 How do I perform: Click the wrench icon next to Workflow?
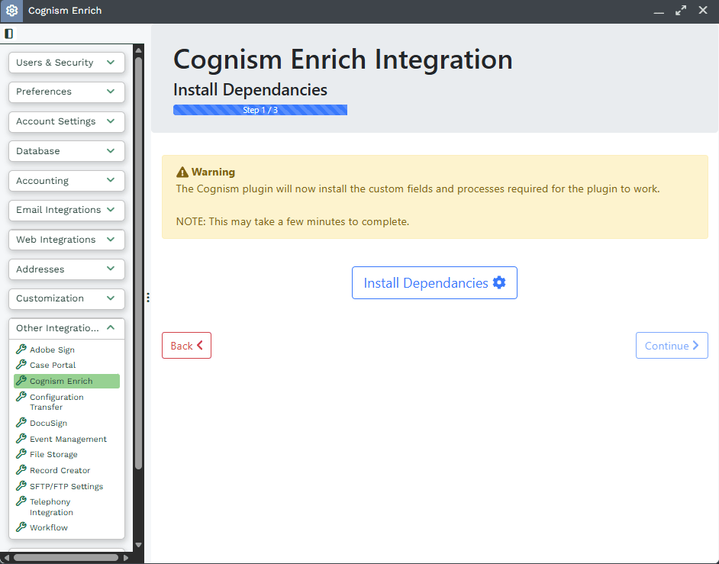[21, 527]
